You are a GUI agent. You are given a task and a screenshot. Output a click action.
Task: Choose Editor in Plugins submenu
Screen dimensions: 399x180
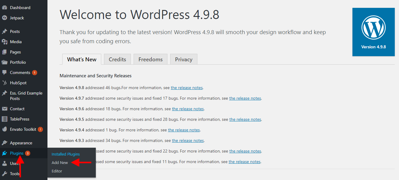click(x=57, y=171)
